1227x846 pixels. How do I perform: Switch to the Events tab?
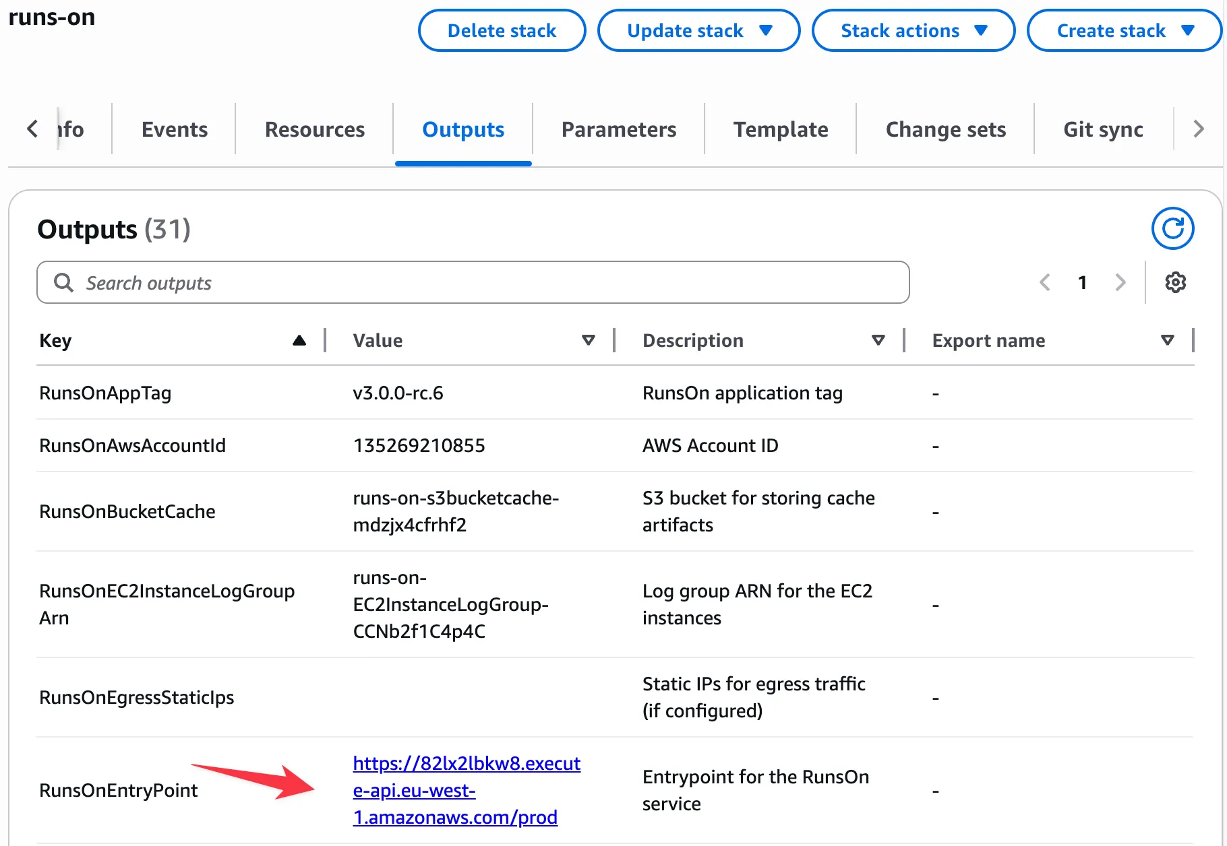pyautogui.click(x=175, y=129)
